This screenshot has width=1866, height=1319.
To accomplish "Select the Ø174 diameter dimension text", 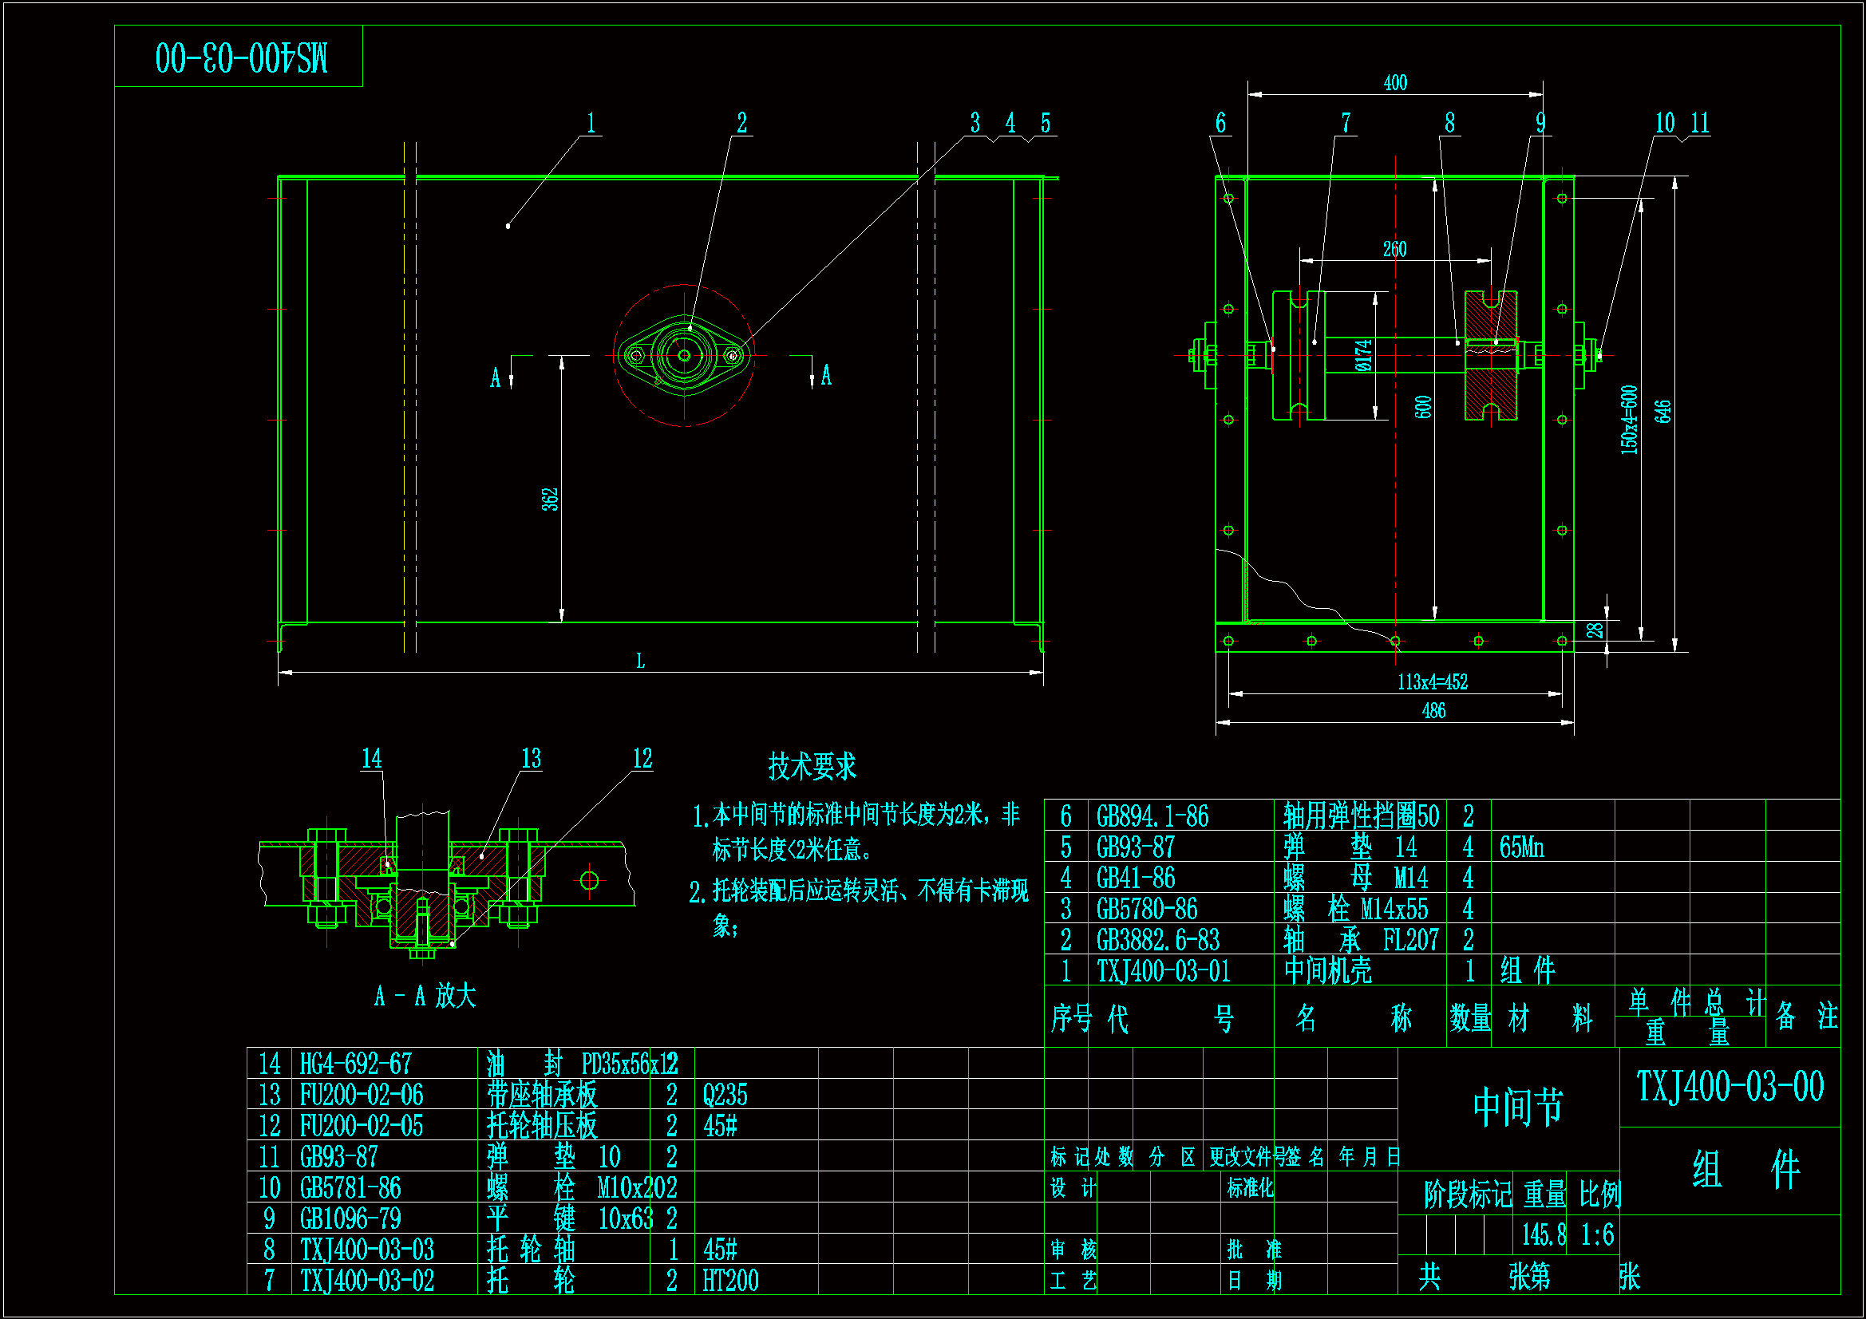I will 1363,355.
